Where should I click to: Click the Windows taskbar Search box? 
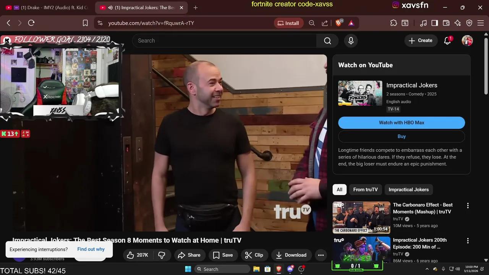coord(222,269)
